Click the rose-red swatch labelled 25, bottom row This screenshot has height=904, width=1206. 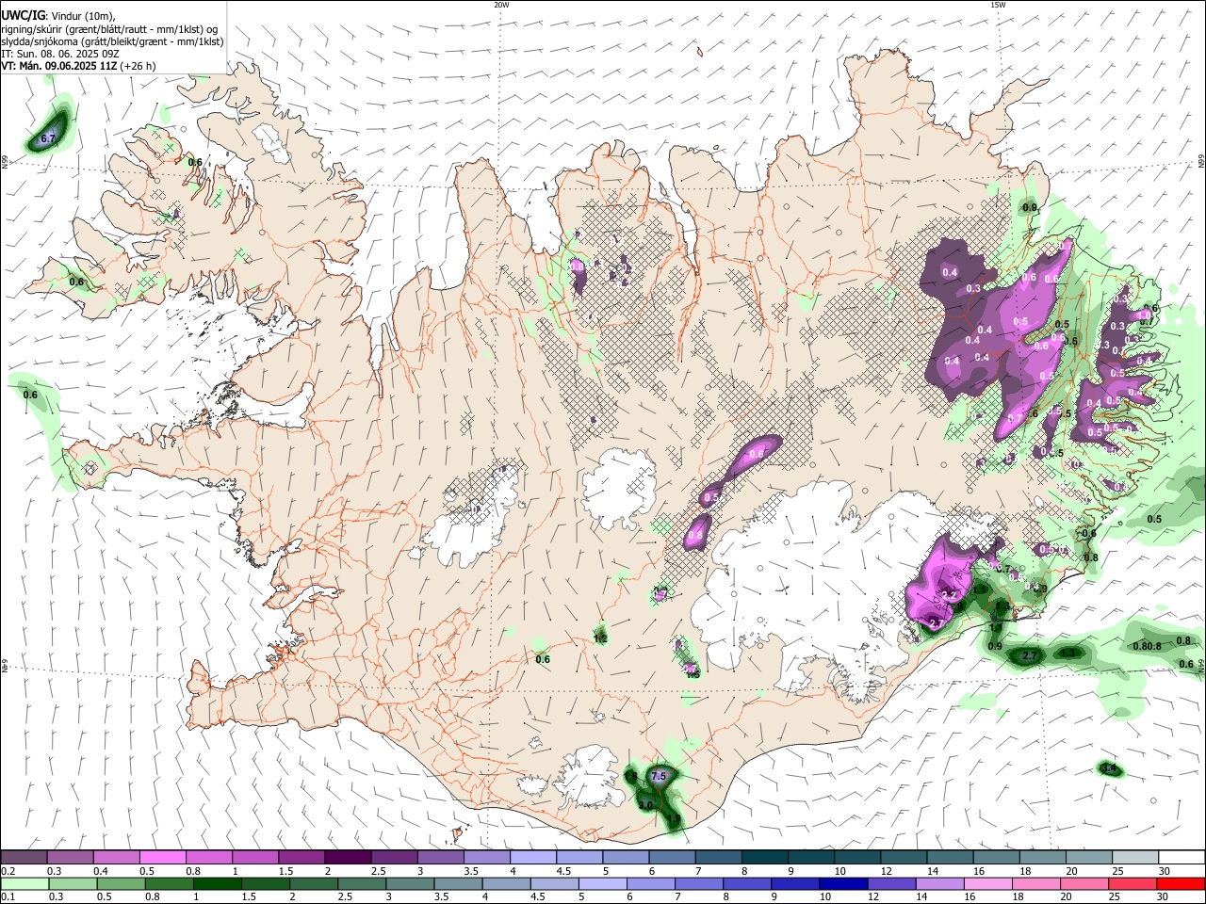pyautogui.click(x=1133, y=883)
